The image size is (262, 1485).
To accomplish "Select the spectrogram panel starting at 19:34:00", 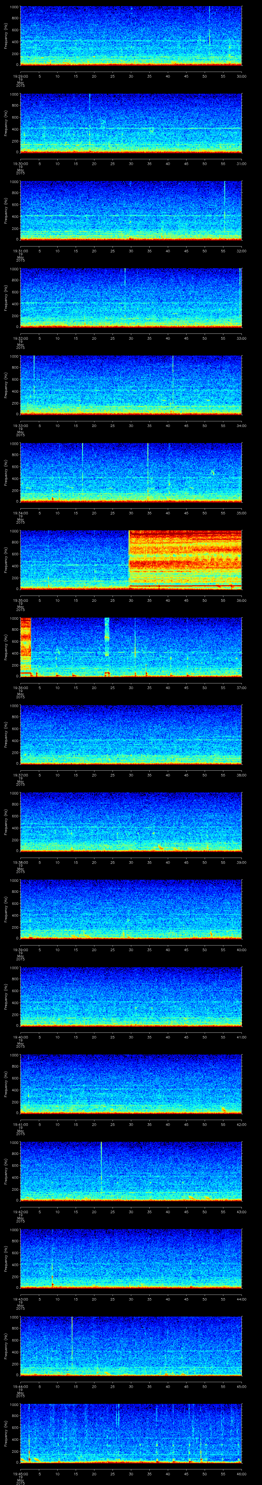I will click(x=131, y=473).
